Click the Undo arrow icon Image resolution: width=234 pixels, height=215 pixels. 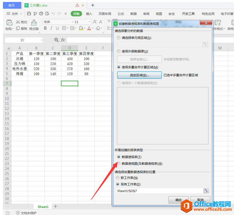[x=53, y=14]
